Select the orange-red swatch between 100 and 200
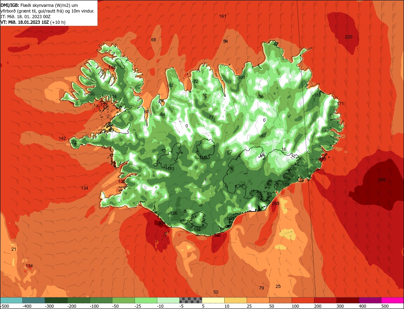 pyautogui.click(x=303, y=300)
